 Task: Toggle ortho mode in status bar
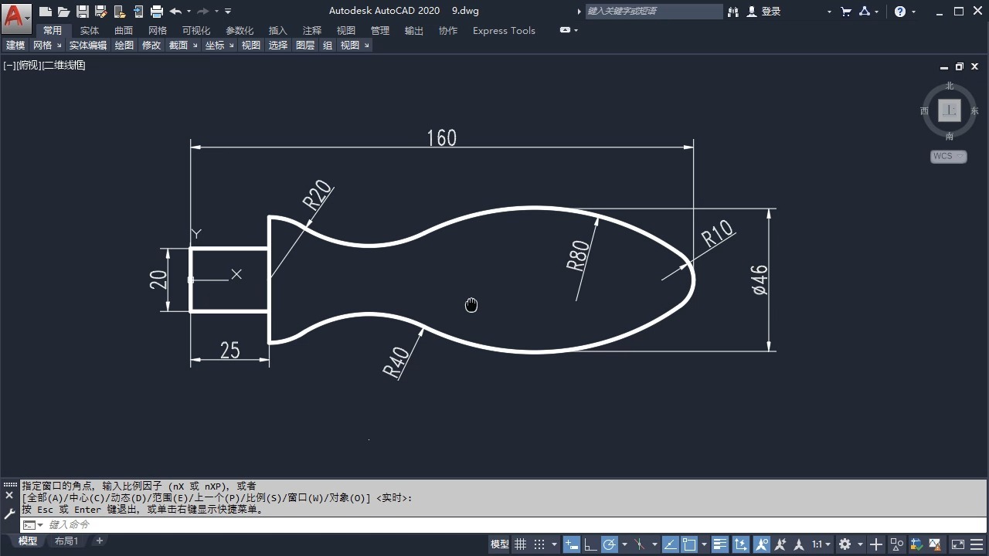pos(590,544)
